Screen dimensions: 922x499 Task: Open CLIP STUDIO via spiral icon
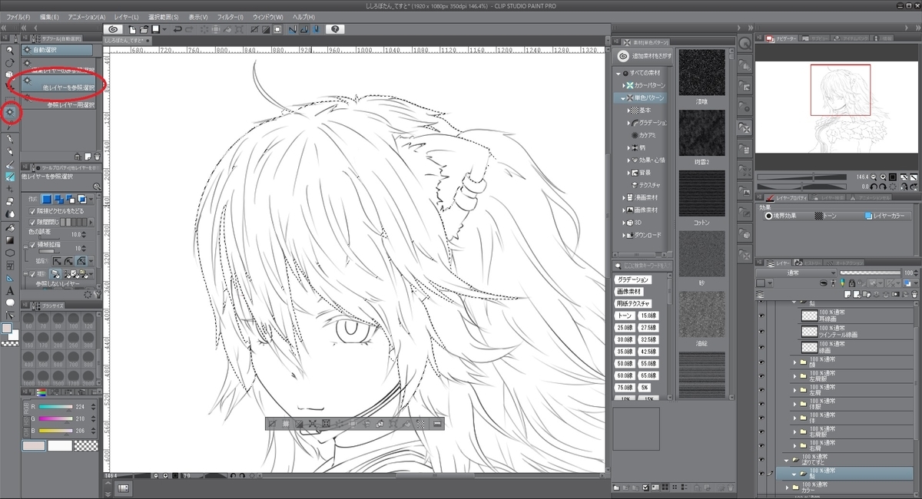[113, 29]
